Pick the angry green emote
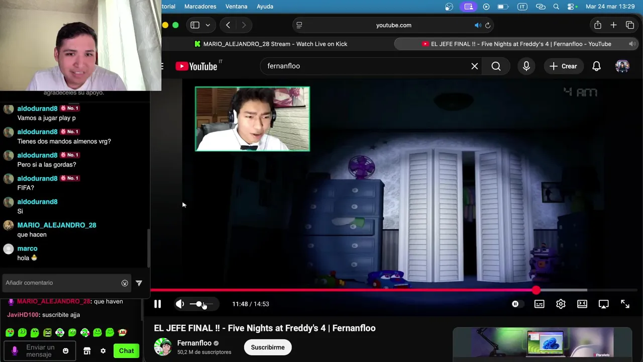 click(x=47, y=332)
